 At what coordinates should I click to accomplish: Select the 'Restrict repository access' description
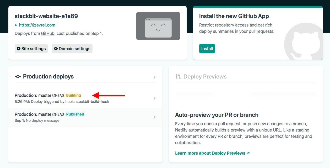pos(237,28)
